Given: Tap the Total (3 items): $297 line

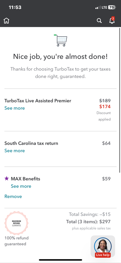Looking at the screenshot, I should coord(88,222).
